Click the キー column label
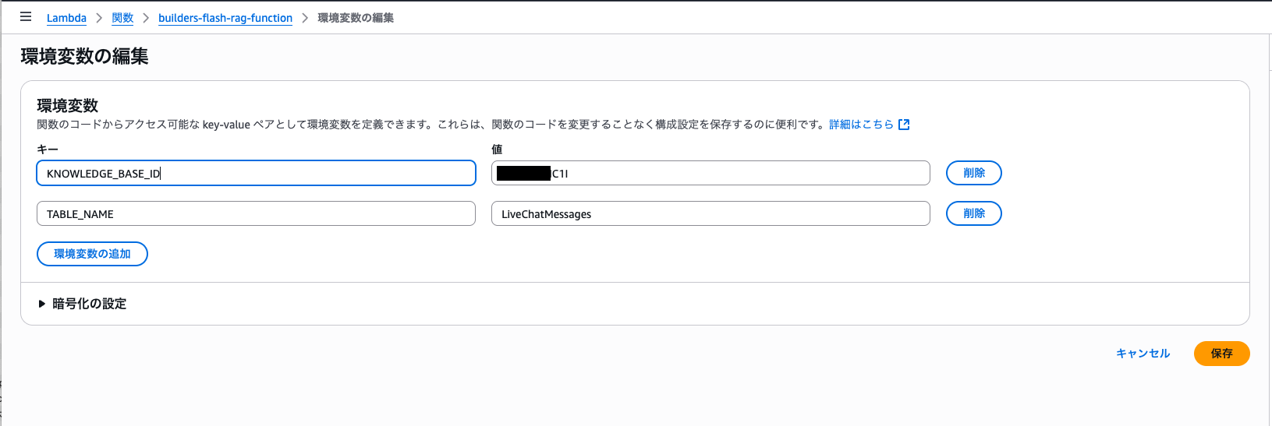The image size is (1272, 426). point(48,149)
